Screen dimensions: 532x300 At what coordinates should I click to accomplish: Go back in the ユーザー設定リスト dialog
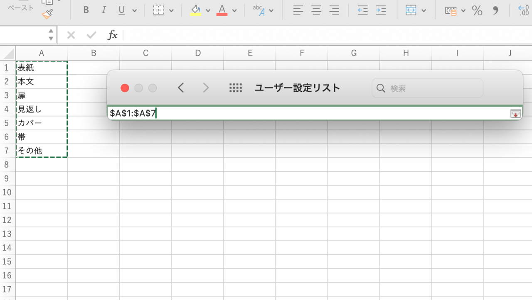point(181,88)
